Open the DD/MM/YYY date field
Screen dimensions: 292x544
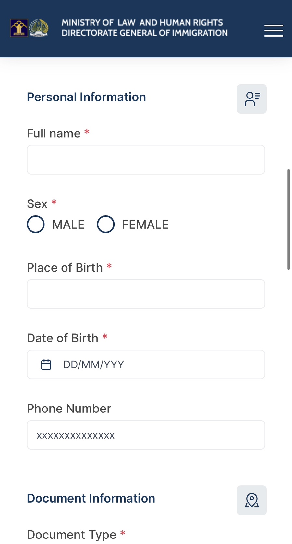click(146, 365)
